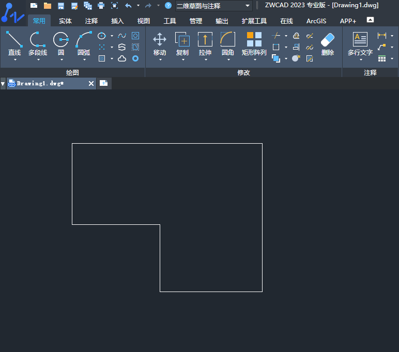Click the Save As icon
The width and height of the screenshot is (399, 352).
pos(74,6)
